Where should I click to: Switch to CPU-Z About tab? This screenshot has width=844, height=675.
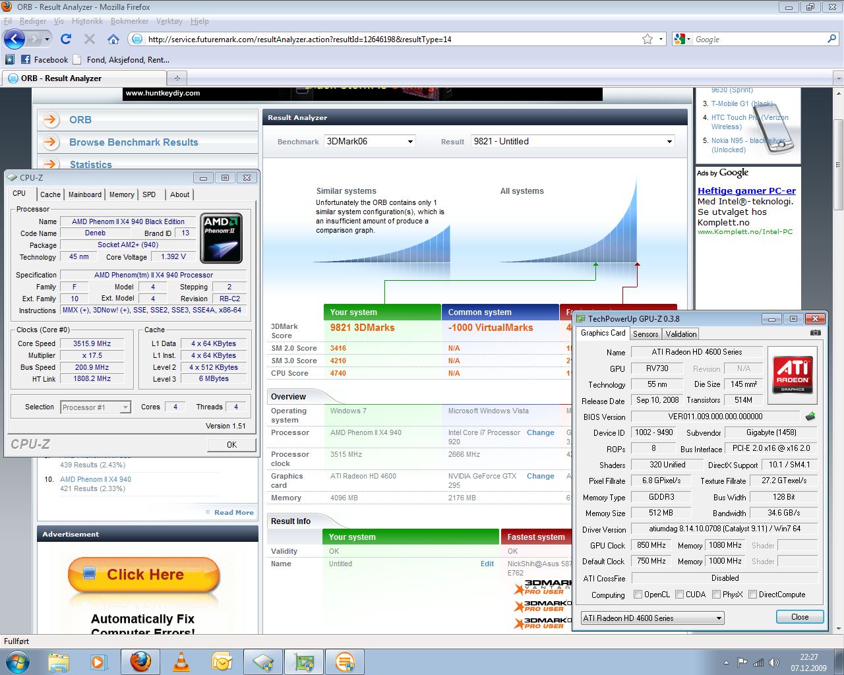(179, 194)
